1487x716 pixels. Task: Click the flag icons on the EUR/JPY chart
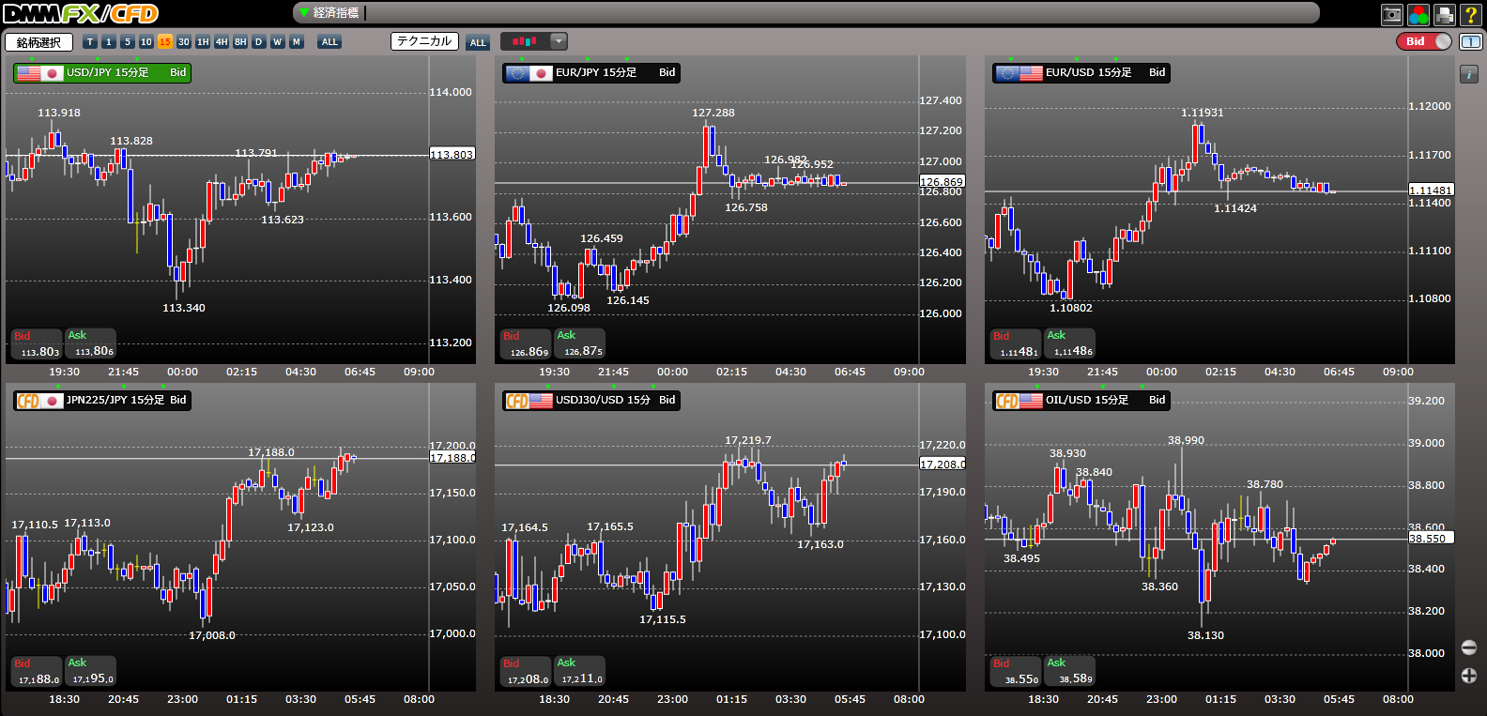coord(529,73)
